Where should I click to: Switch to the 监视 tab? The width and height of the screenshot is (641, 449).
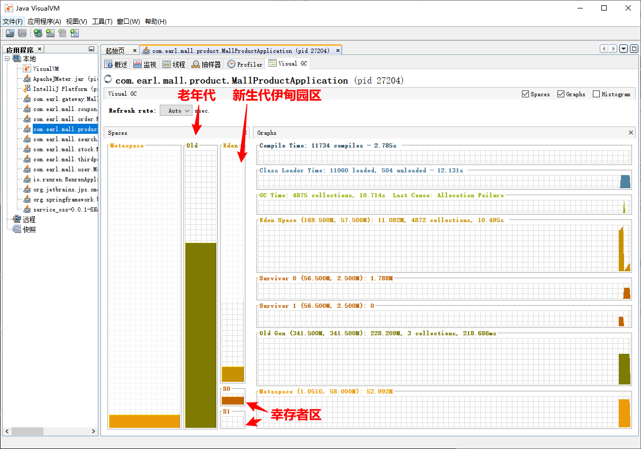(144, 64)
